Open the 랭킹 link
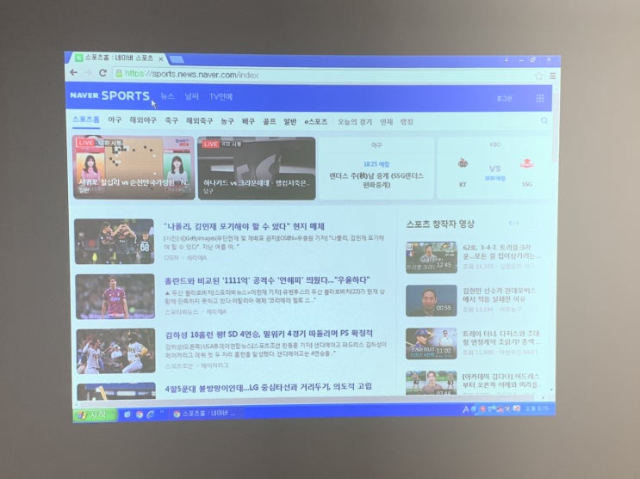 407,122
